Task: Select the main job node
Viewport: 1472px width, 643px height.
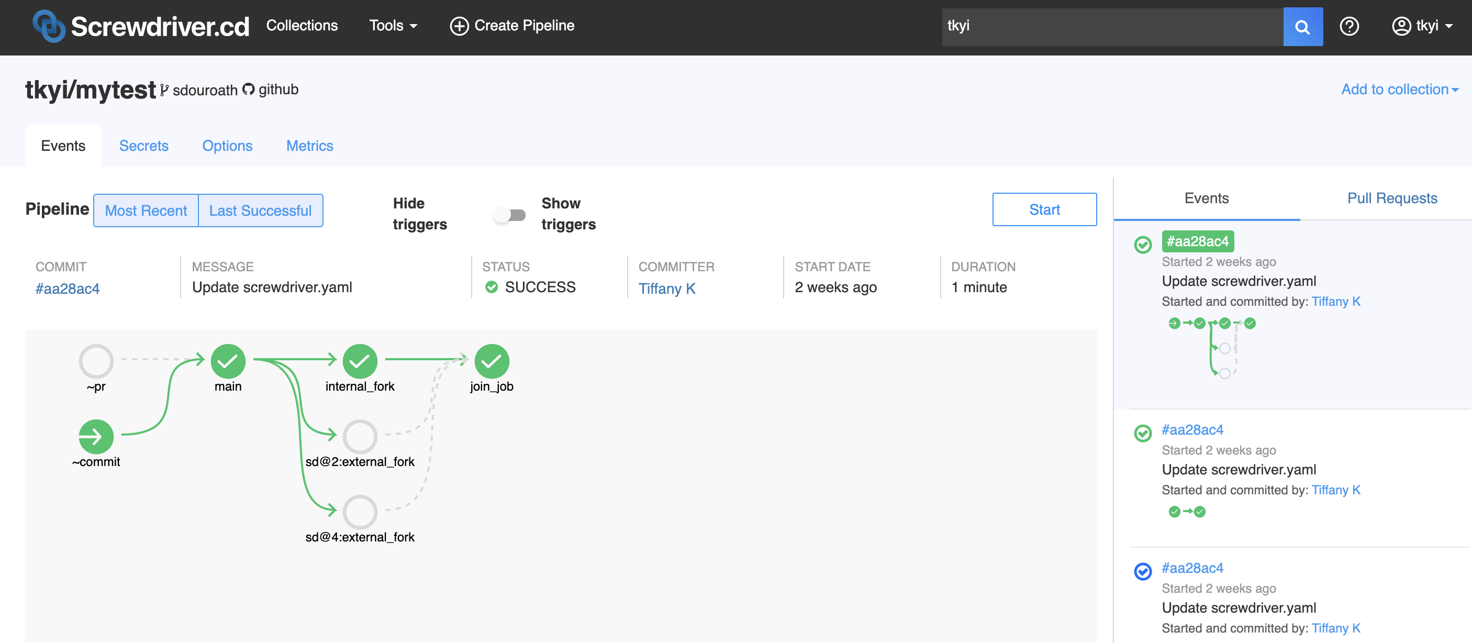Action: pos(228,361)
